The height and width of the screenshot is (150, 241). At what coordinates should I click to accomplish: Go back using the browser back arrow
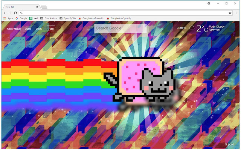[x=5, y=13]
